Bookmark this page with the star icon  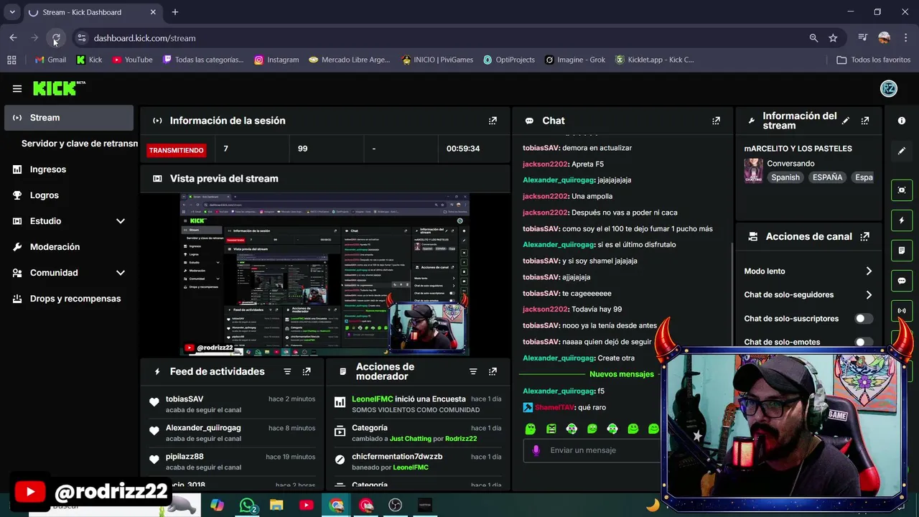[833, 38]
